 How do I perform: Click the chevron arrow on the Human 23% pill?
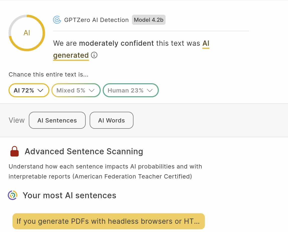(150, 90)
